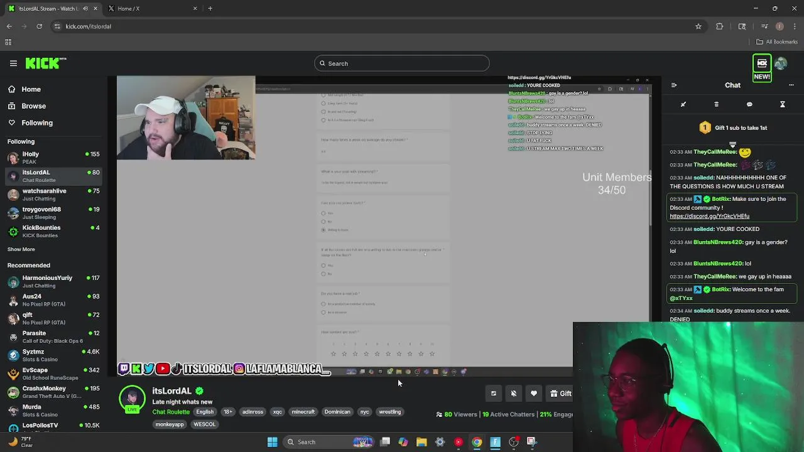Click the theatre mode icon below stream
The image size is (804, 452).
tap(494, 394)
